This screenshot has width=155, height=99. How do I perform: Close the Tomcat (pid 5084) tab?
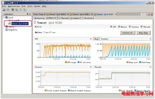click(x=68, y=14)
